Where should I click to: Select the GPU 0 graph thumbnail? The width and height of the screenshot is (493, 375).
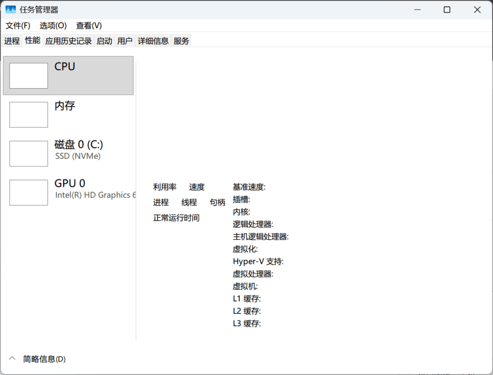point(28,192)
